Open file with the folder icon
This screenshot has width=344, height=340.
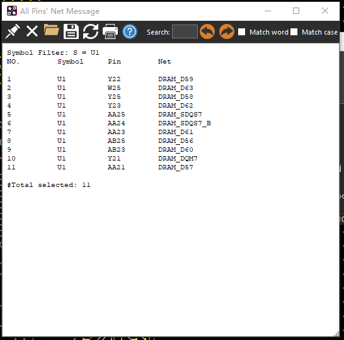51,30
